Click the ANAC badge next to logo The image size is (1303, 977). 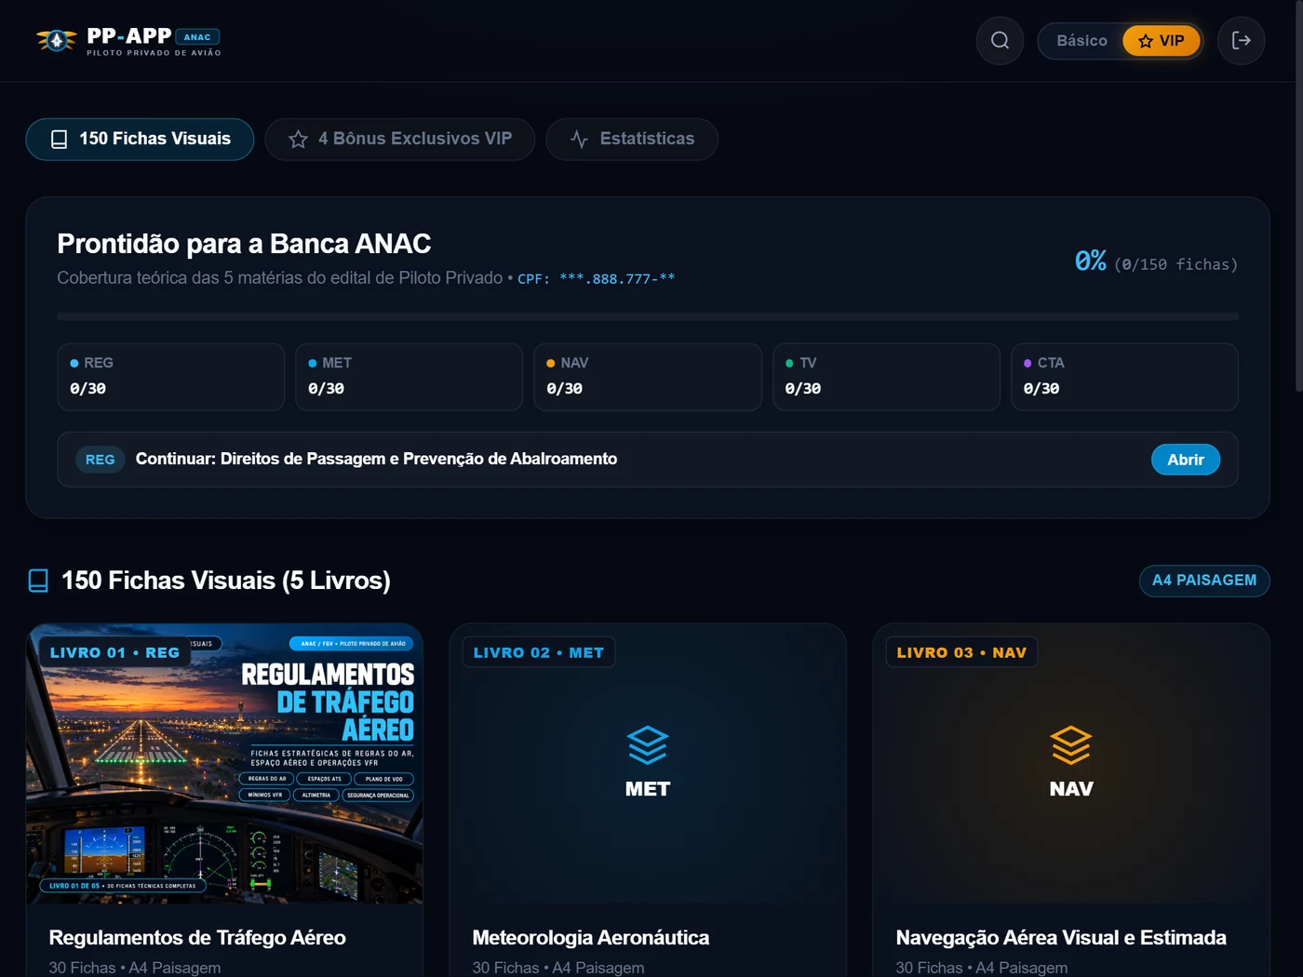197,37
